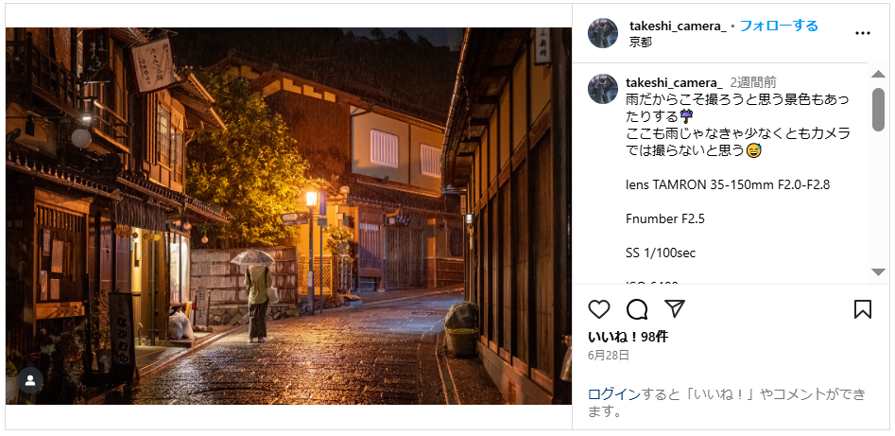This screenshot has width=895, height=436.
Task: View the いいね！98件 likes list
Action: click(x=628, y=337)
